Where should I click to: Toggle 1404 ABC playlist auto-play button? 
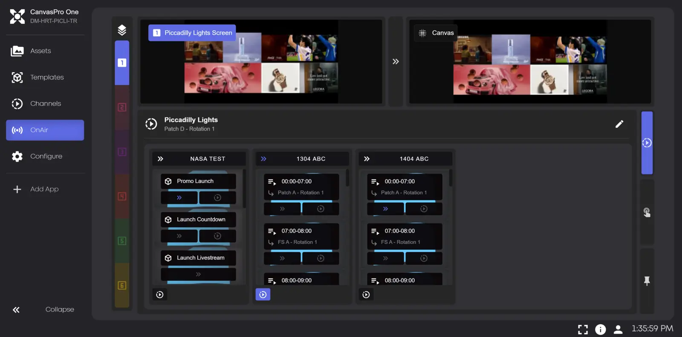[366, 294]
